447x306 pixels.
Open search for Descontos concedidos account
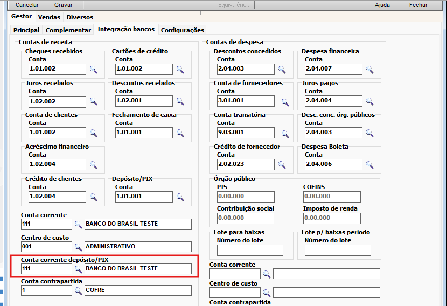pyautogui.click(x=282, y=69)
